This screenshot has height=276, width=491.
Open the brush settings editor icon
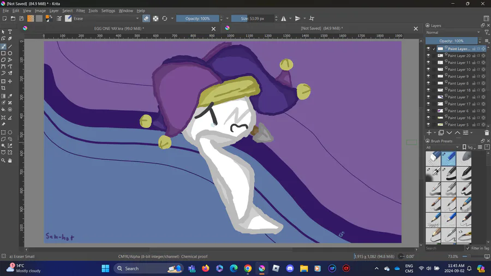click(x=59, y=19)
